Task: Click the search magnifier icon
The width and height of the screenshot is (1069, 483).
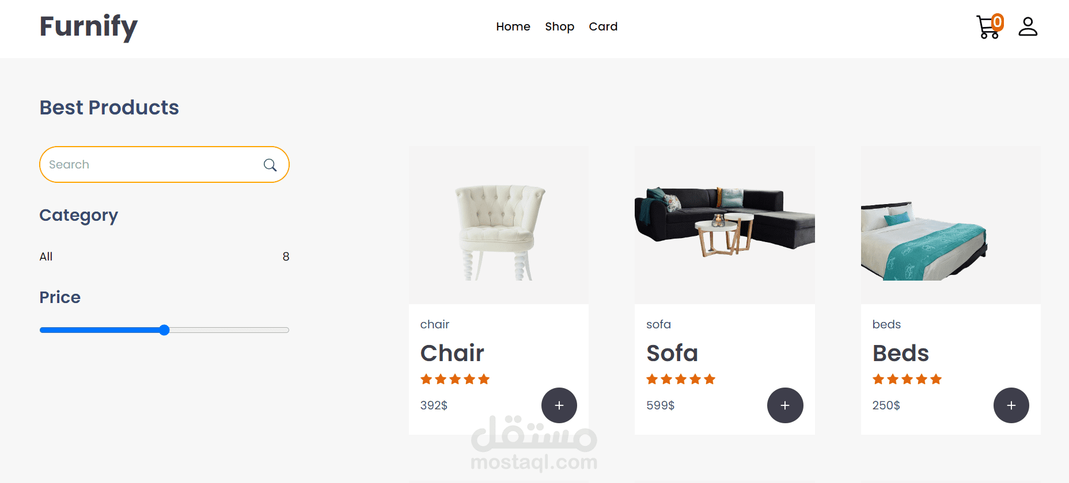Action: pos(270,165)
